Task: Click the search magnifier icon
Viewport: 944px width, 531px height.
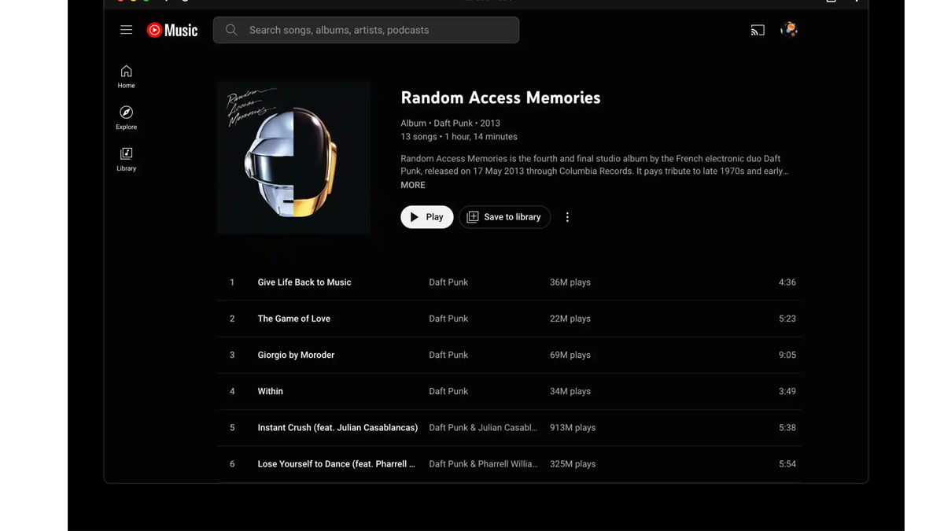Action: [231, 30]
